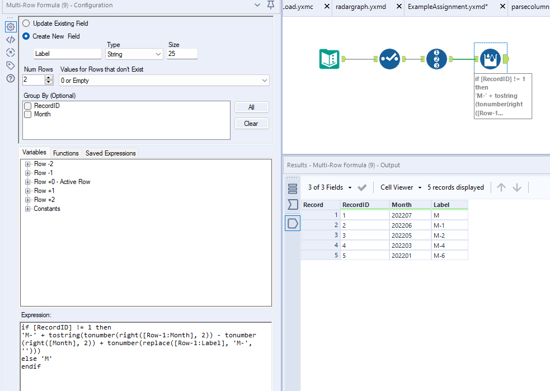Open the Help question mark icon
The width and height of the screenshot is (550, 391).
click(10, 78)
